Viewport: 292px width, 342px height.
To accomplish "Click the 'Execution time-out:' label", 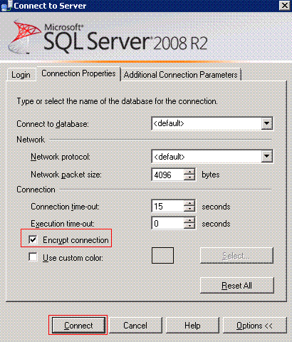I will tap(63, 224).
